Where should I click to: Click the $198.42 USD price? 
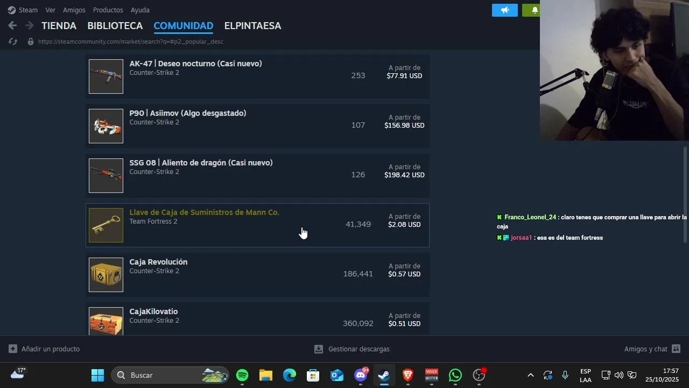tap(404, 175)
